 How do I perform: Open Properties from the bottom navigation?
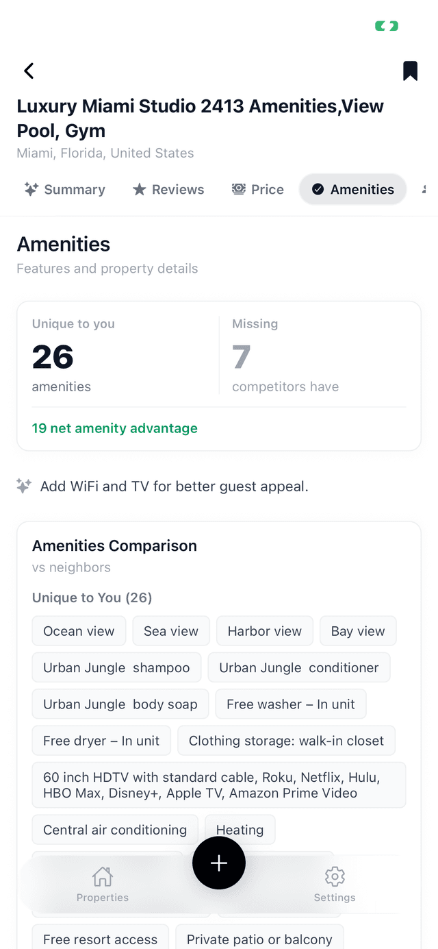point(102,884)
